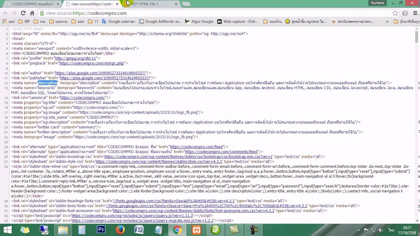Open dublin style.css link

tap(159, 162)
